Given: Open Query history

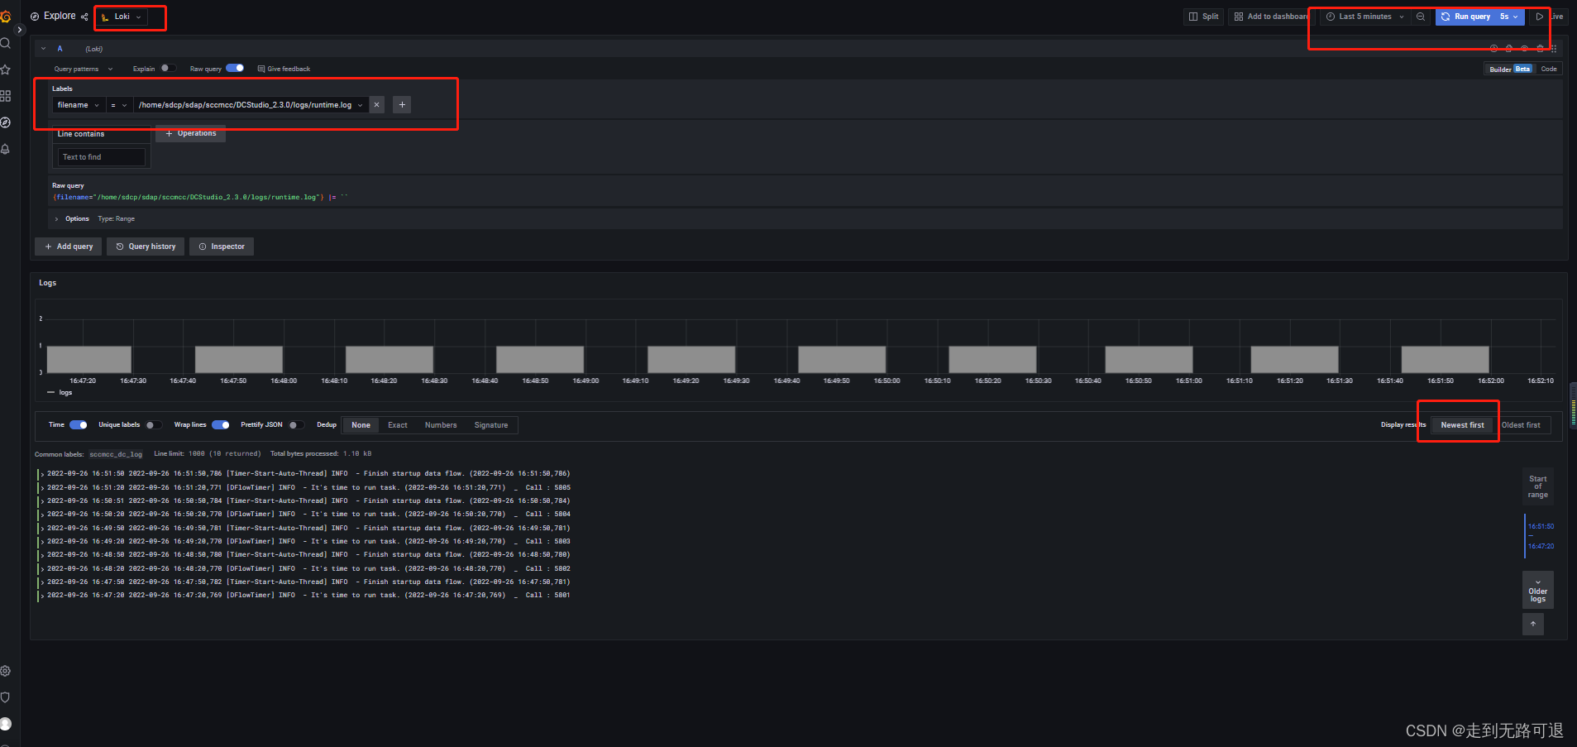Looking at the screenshot, I should (x=146, y=247).
